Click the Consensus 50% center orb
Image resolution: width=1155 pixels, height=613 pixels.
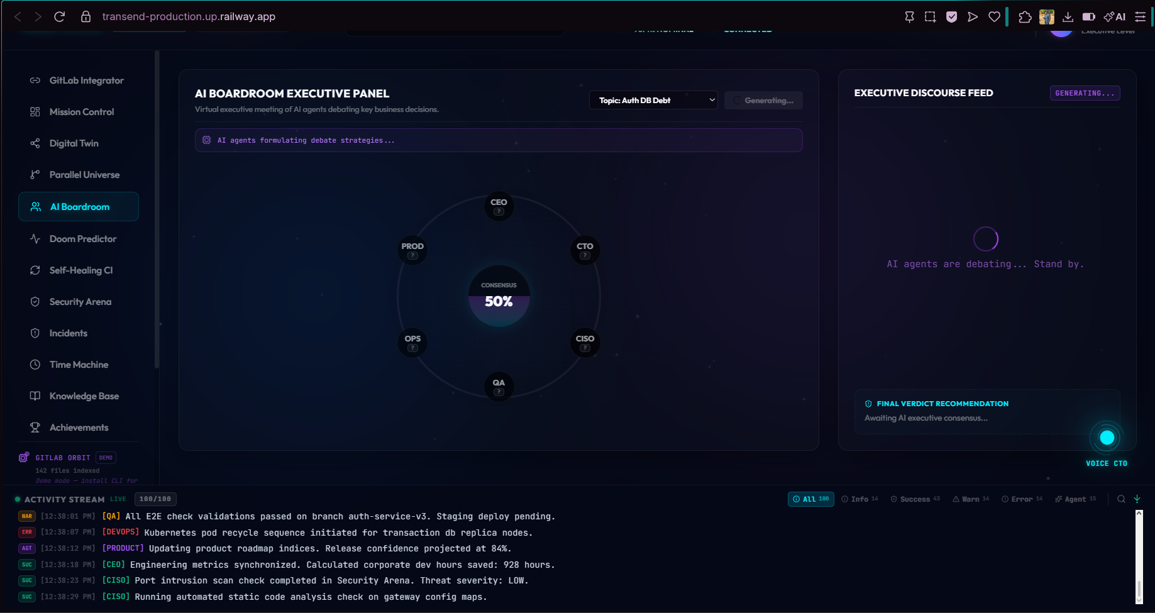pos(499,295)
